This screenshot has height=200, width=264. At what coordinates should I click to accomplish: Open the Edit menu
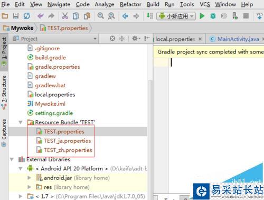[x=20, y=4]
